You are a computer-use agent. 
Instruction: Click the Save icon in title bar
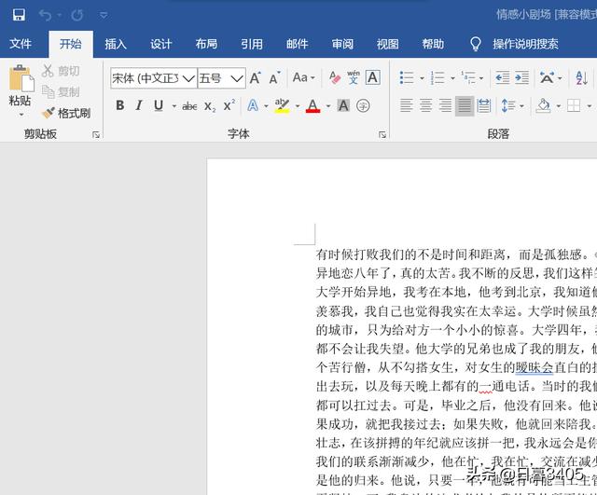[19, 15]
